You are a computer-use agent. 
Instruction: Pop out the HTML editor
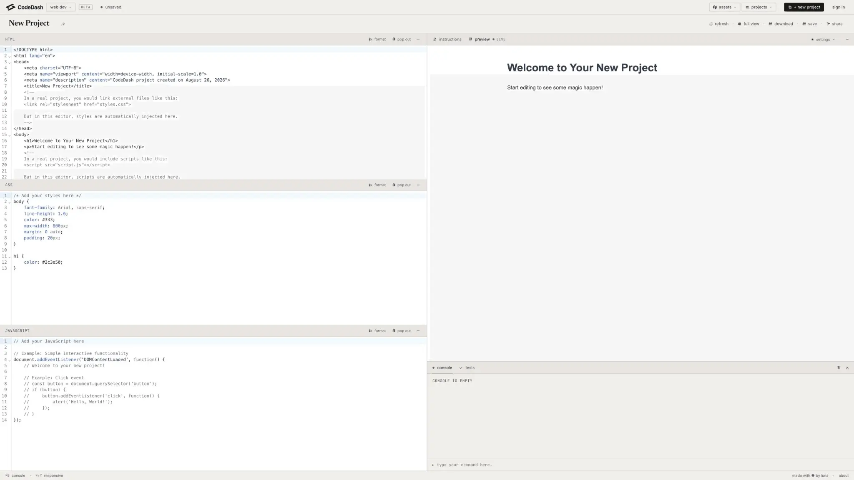401,39
